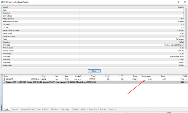
Task: Sort by the Type column header
Action: pos(53,76)
